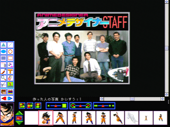Select the outlined rectangle tool
This screenshot has width=170, height=127.
point(10,58)
